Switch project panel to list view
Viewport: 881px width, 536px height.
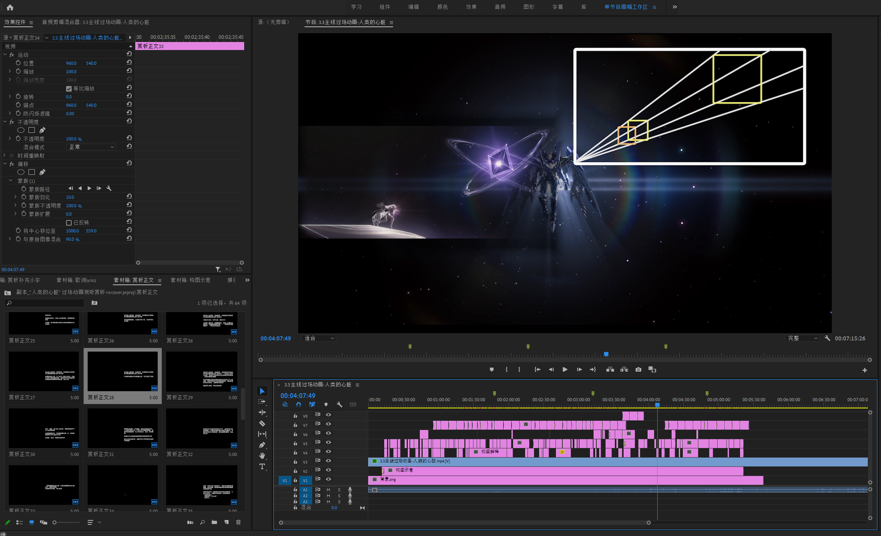tap(19, 522)
